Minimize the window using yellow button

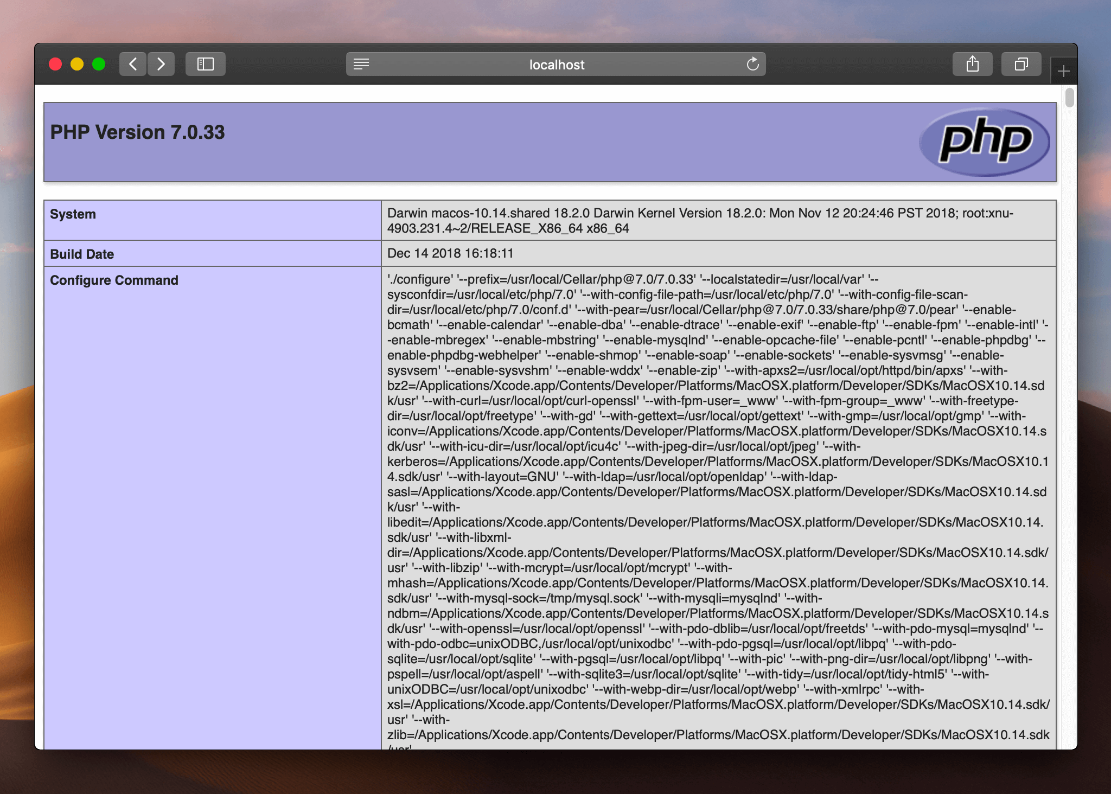[x=77, y=65]
